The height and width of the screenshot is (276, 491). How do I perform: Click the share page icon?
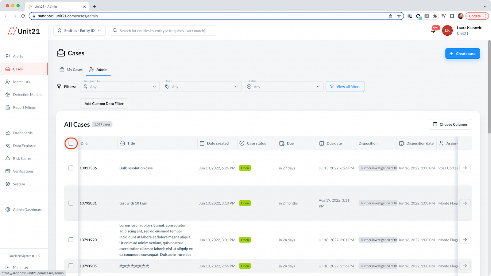(x=390, y=16)
